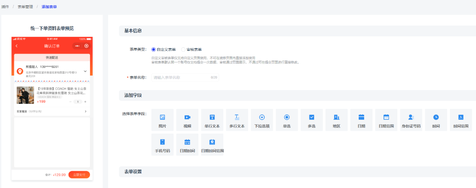476x188 pixels.
Task: Expand the delivery address chevron in preview
Action: pos(85,71)
